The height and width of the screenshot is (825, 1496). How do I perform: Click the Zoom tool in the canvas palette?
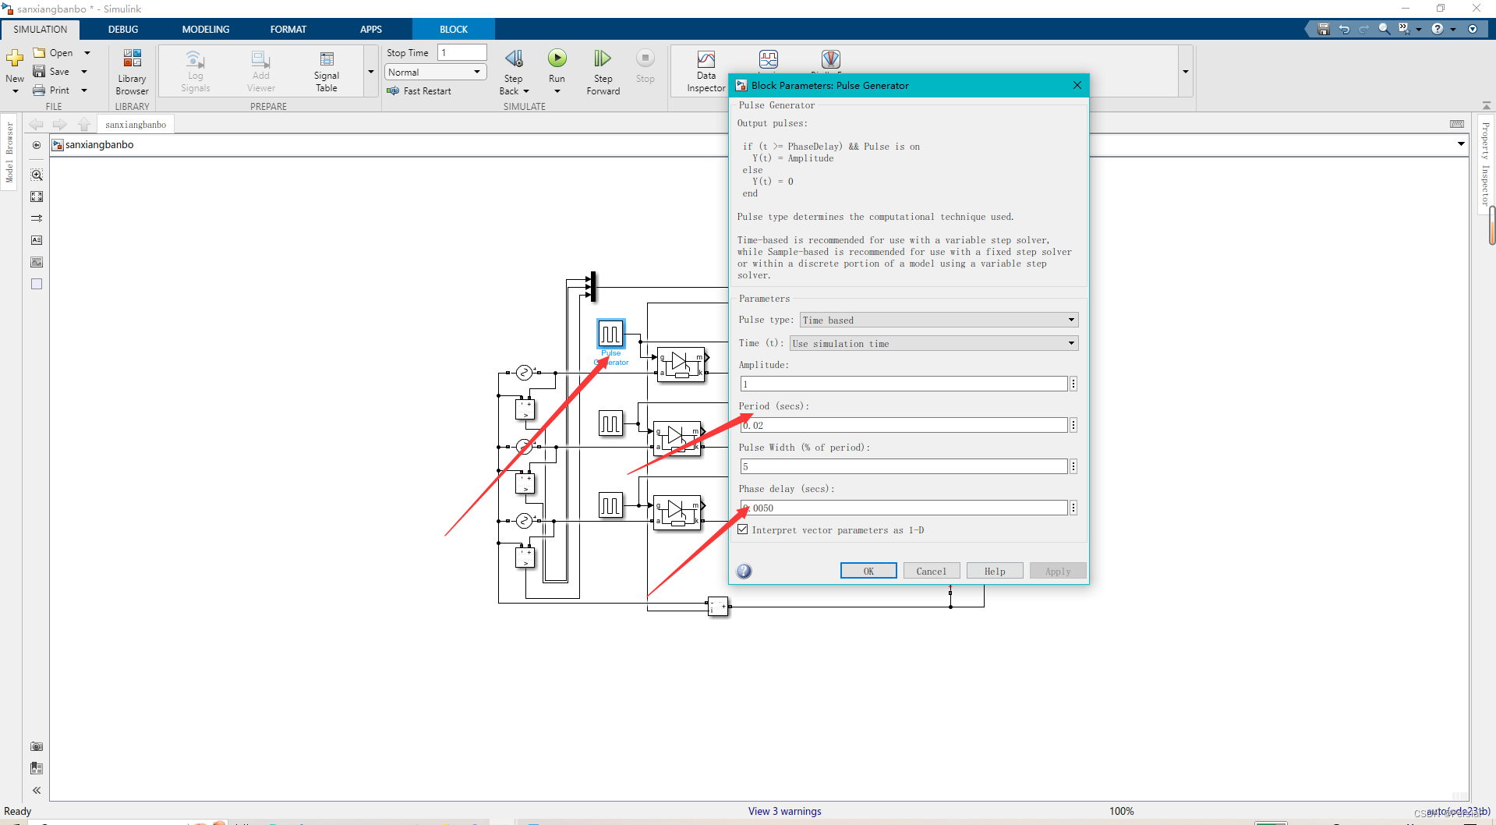click(37, 175)
